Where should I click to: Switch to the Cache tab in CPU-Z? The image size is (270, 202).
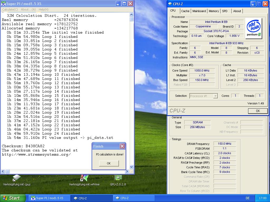185,11
